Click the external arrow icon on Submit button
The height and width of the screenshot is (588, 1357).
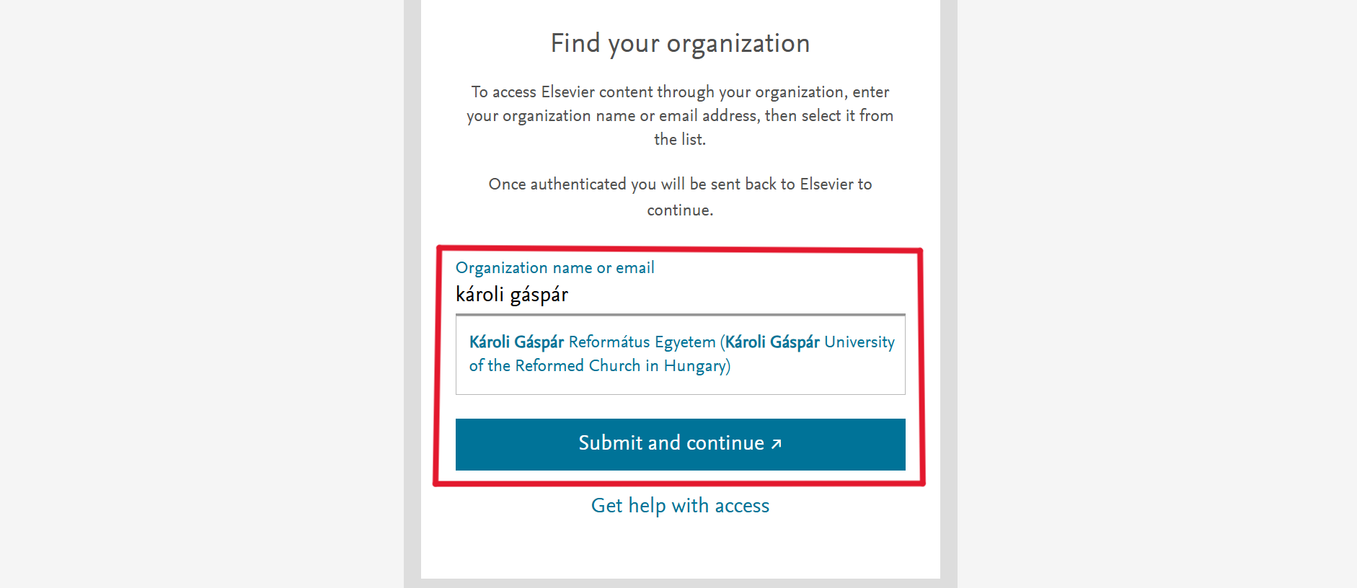(x=776, y=444)
